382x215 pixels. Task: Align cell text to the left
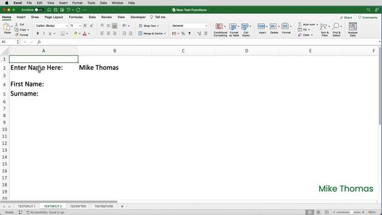click(x=102, y=33)
